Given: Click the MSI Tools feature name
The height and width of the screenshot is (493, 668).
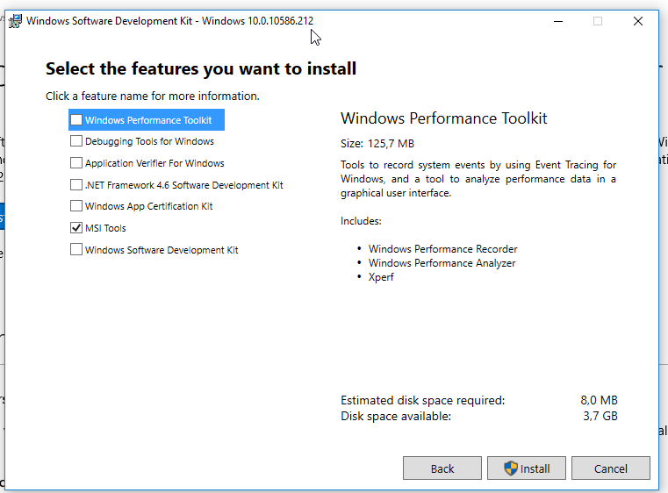Looking at the screenshot, I should tap(105, 228).
